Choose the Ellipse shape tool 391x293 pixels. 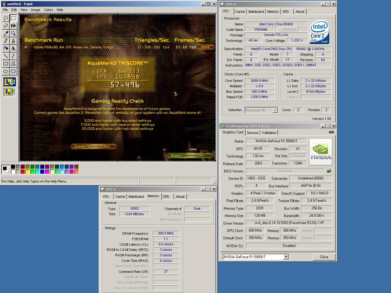point(6,71)
